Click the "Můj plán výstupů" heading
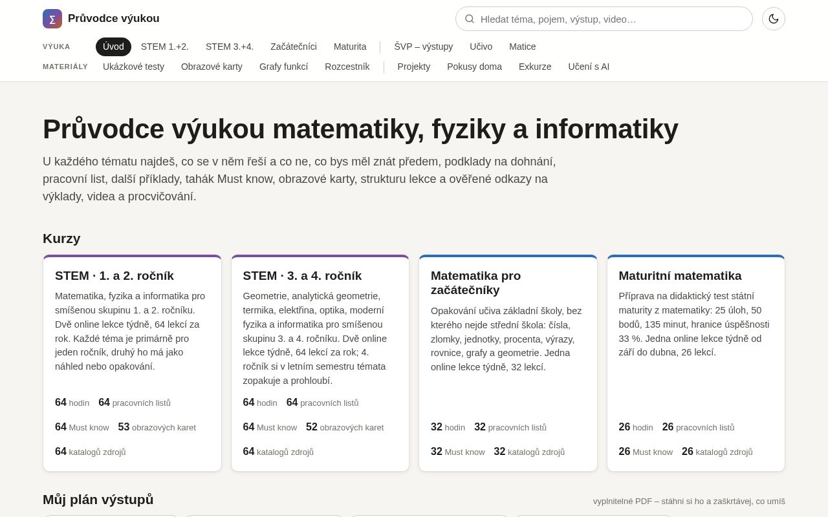 98,500
